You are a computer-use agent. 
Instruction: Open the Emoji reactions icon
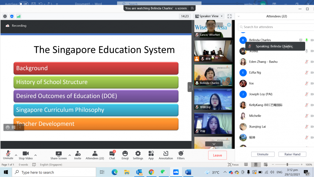point(125,154)
